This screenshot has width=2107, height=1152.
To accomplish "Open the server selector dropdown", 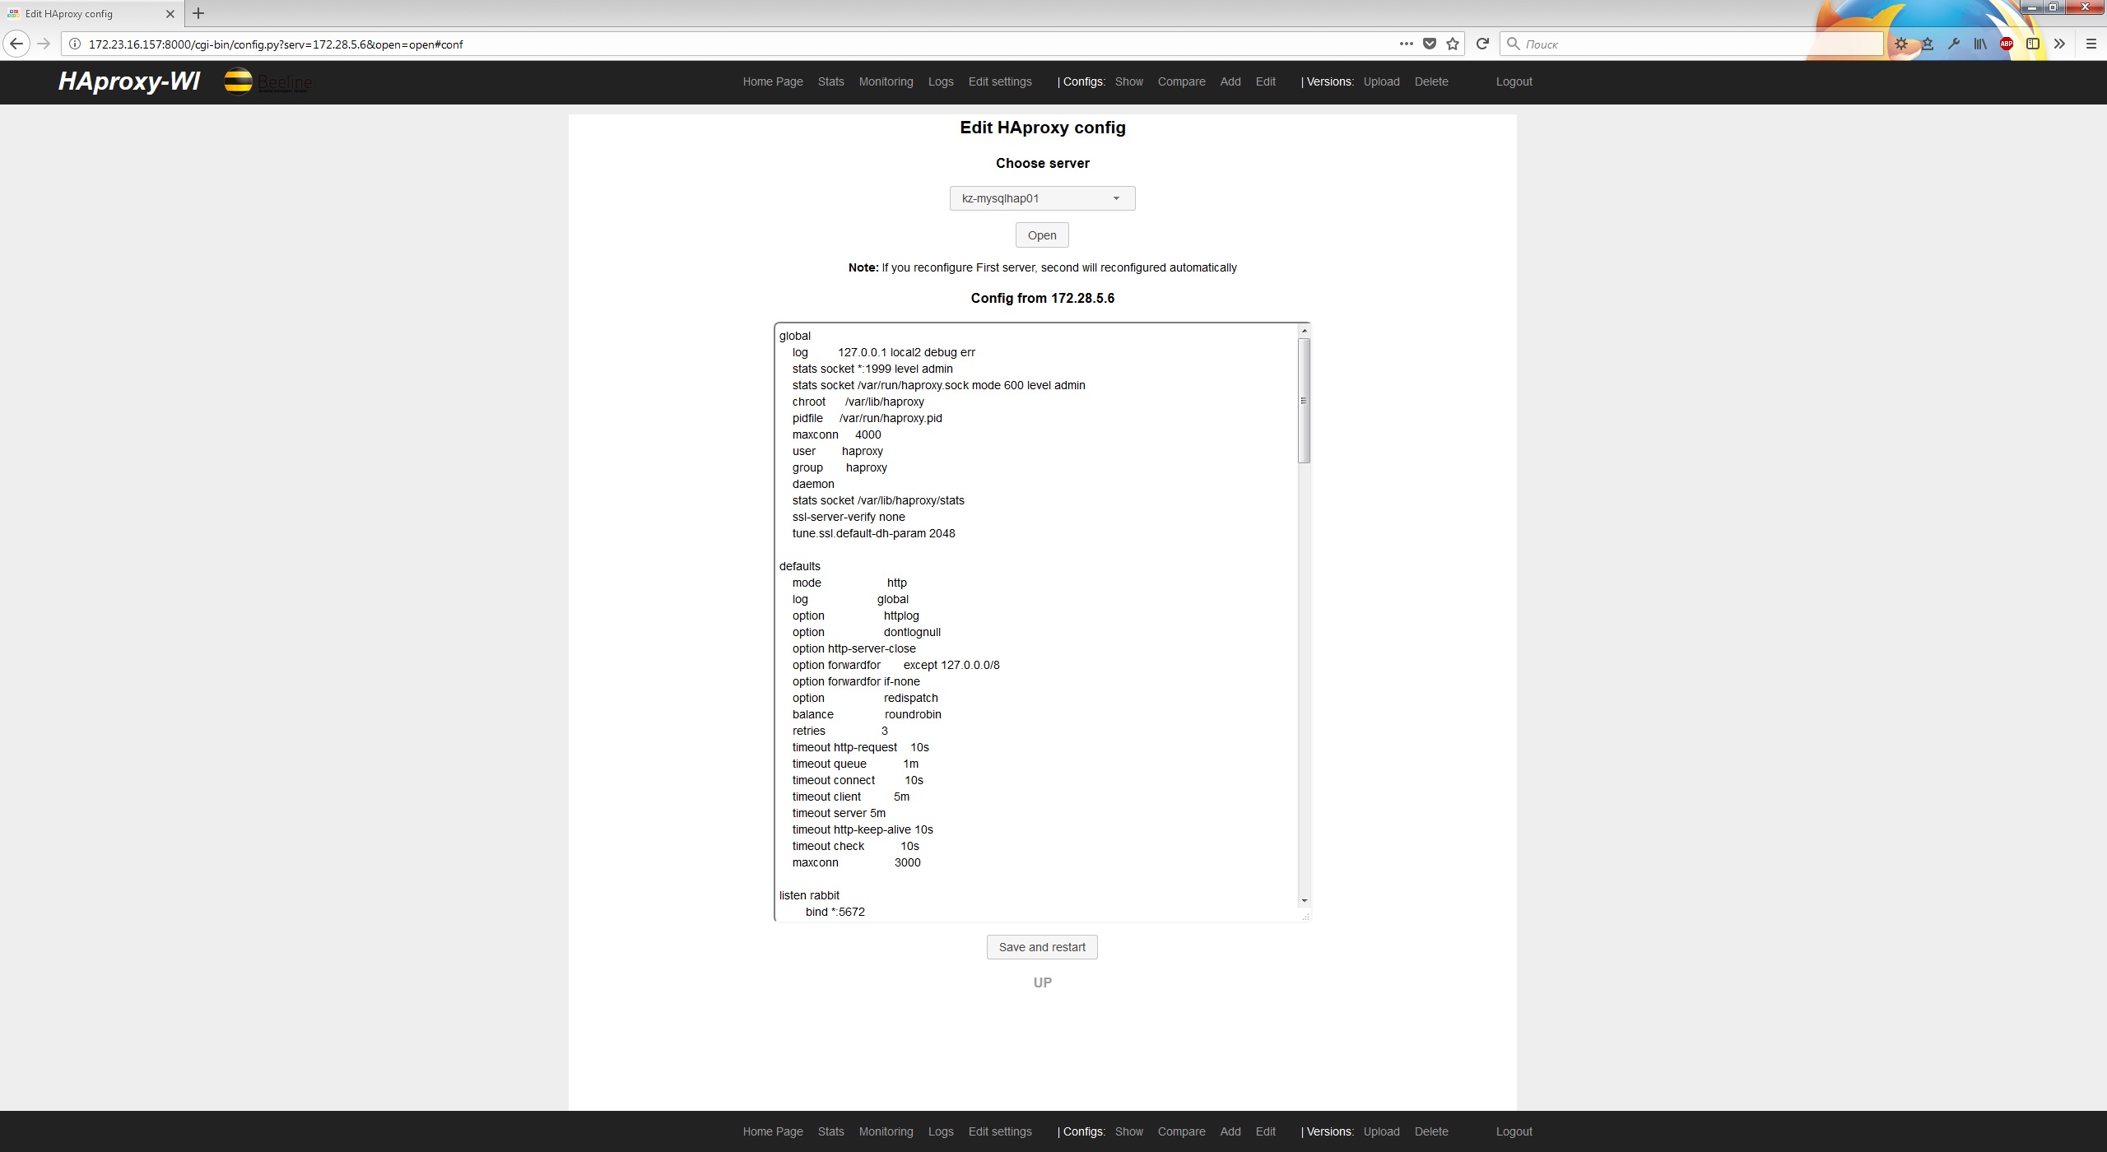I will (1117, 197).
